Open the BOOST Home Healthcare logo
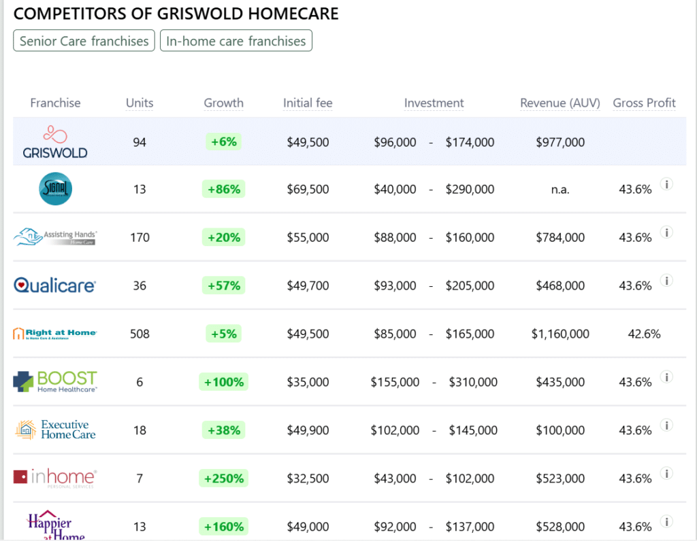The height and width of the screenshot is (541, 697). [55, 382]
